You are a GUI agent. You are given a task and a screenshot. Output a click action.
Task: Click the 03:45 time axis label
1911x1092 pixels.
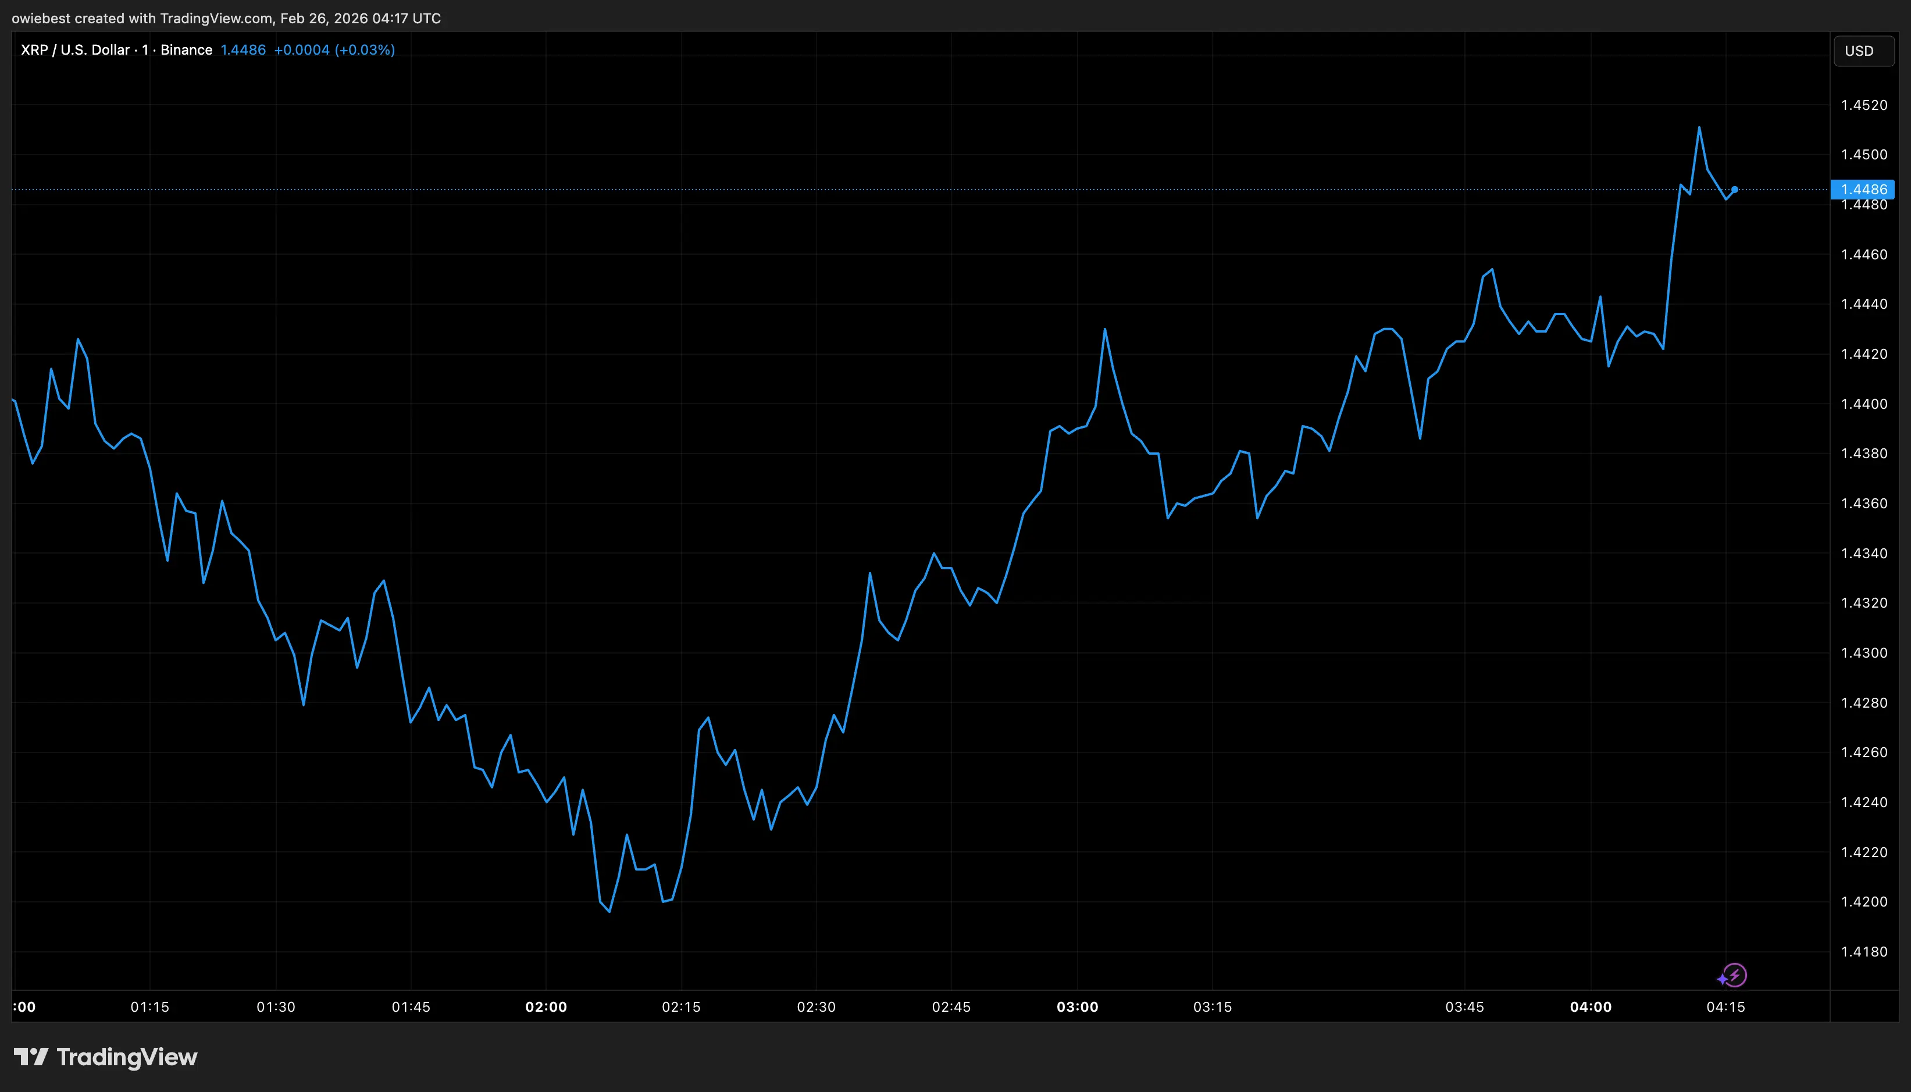pos(1464,1007)
